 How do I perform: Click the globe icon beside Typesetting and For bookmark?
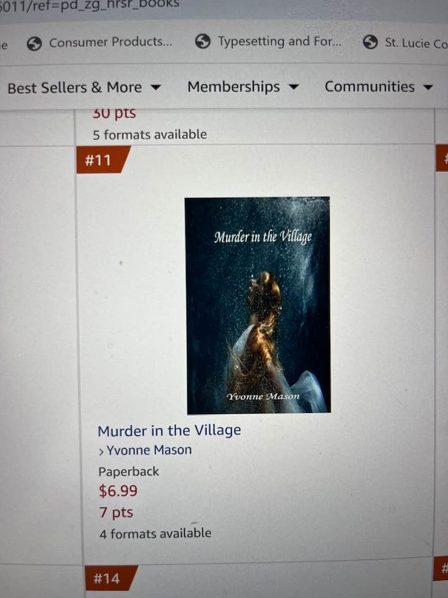[x=203, y=41]
